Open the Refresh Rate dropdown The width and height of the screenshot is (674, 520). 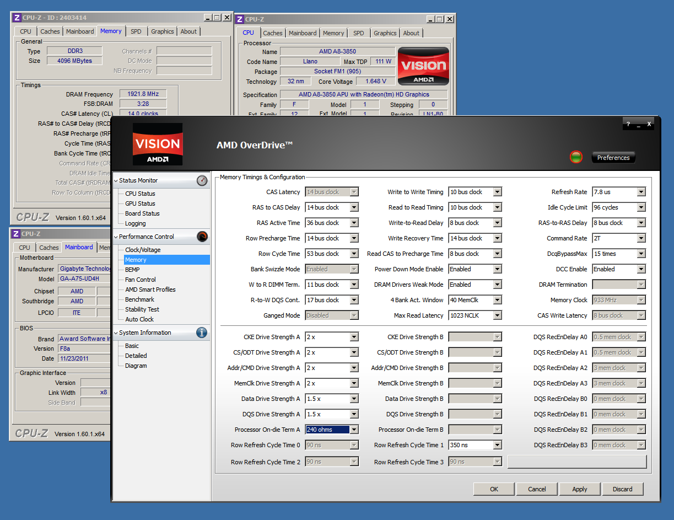click(x=641, y=192)
